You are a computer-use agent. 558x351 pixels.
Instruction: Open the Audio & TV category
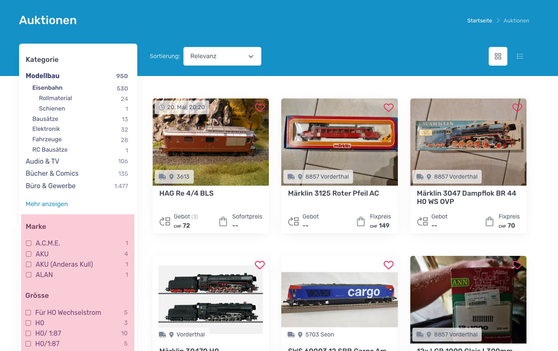pyautogui.click(x=42, y=161)
